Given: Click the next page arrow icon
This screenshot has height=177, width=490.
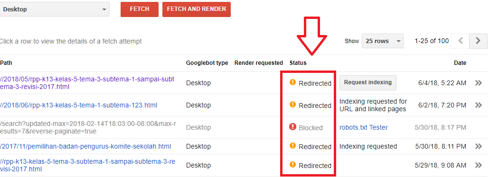Looking at the screenshot, I should (x=478, y=41).
